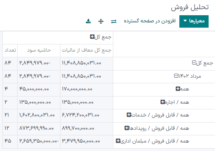Click the تحلیل فروش page title
The image size is (215, 151).
pos(190,7)
